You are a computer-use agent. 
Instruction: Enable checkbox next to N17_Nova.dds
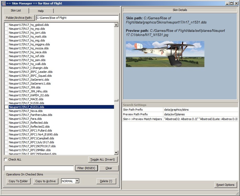7,111
